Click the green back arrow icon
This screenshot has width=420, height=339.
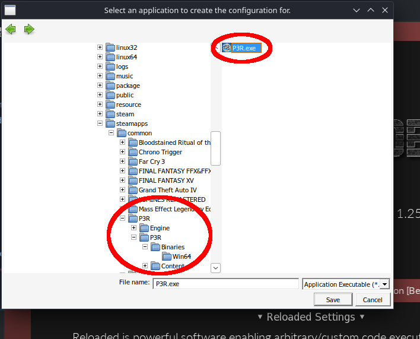11,29
